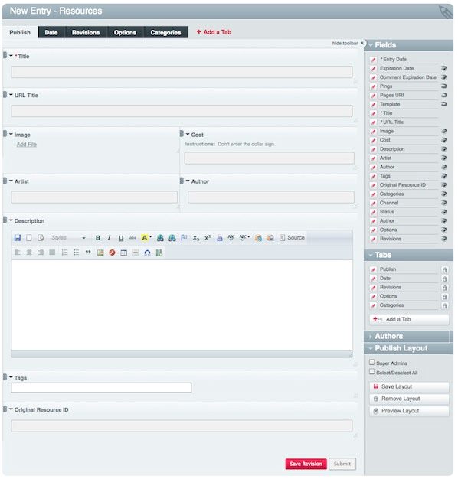Image resolution: width=458 pixels, height=479 pixels.
Task: Delete the Categories tab using its trash icon
Action: pos(445,306)
